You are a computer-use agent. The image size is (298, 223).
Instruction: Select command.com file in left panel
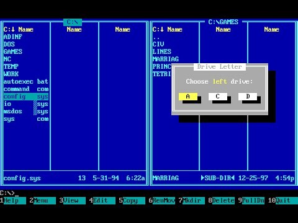tap(26, 89)
